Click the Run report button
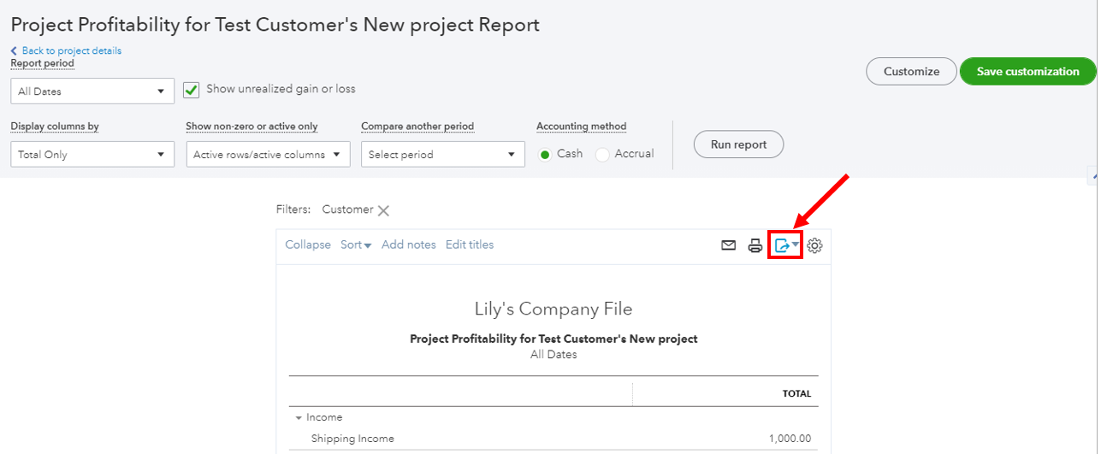Viewport: 1101px width, 454px height. click(x=738, y=144)
